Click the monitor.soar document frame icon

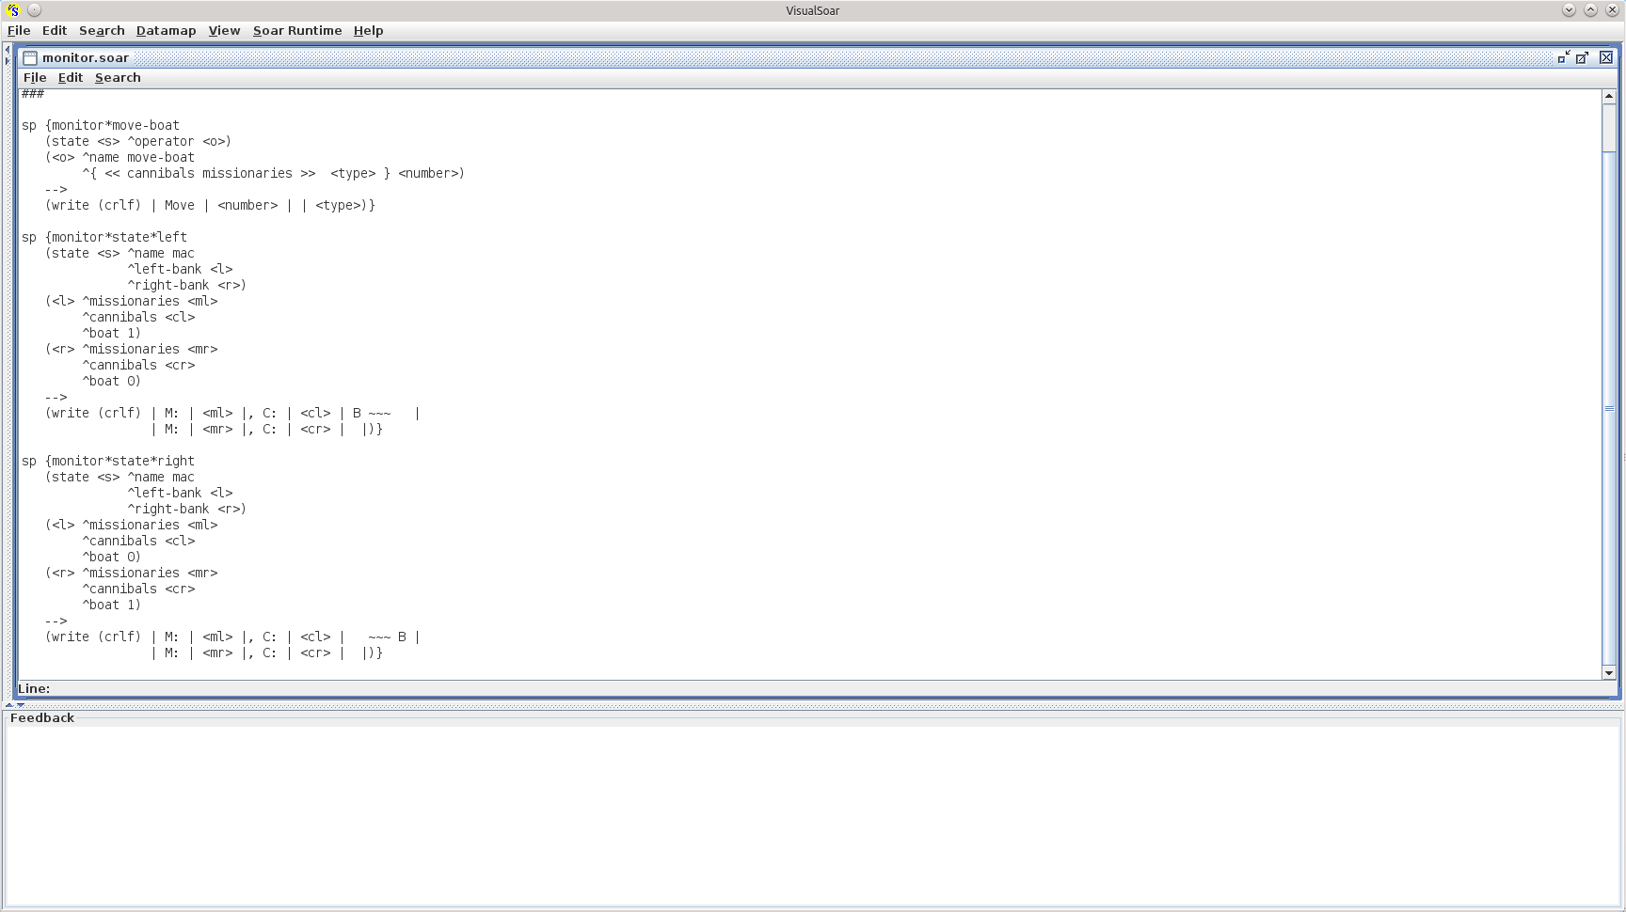(30, 58)
